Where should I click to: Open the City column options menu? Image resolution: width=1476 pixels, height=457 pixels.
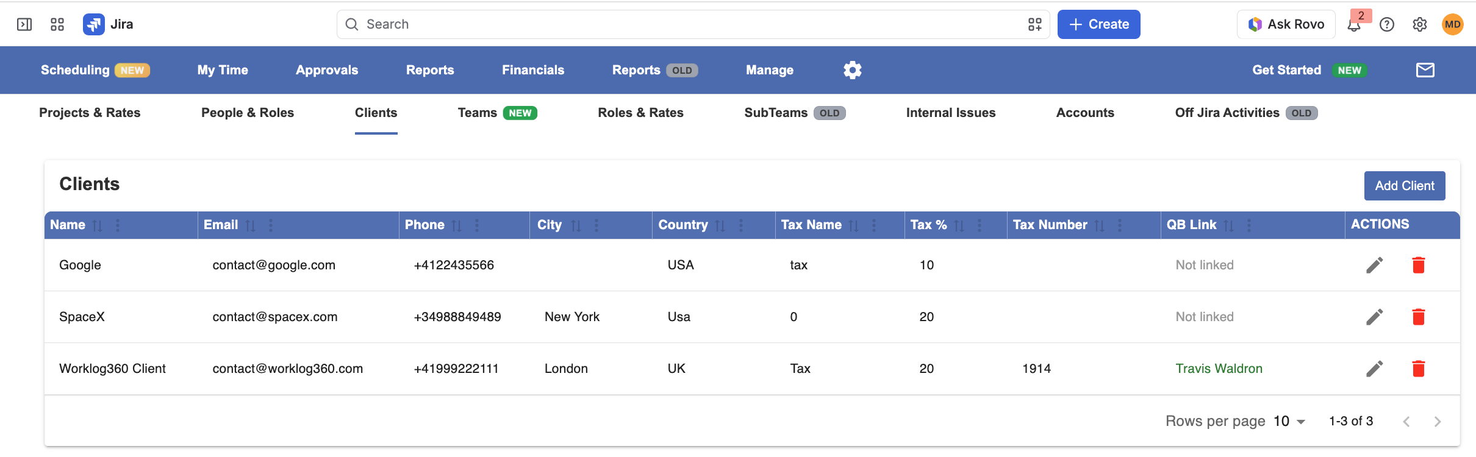coord(596,225)
